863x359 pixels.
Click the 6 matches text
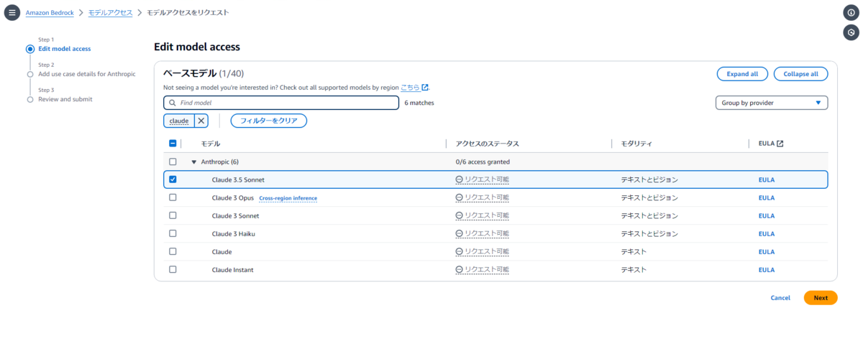(419, 103)
